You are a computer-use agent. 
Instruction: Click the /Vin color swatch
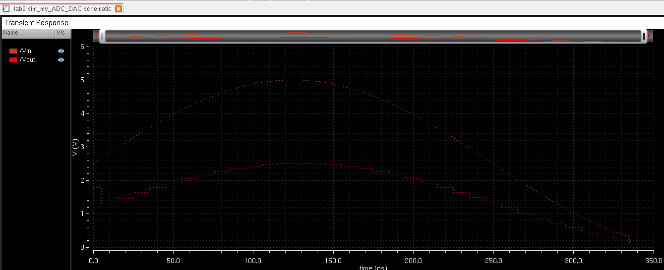coord(13,51)
